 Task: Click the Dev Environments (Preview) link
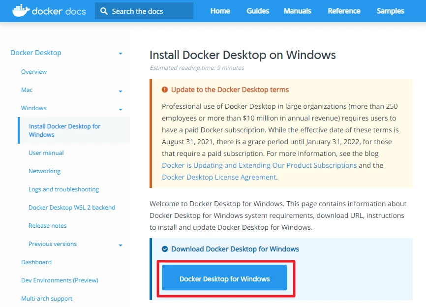click(60, 280)
